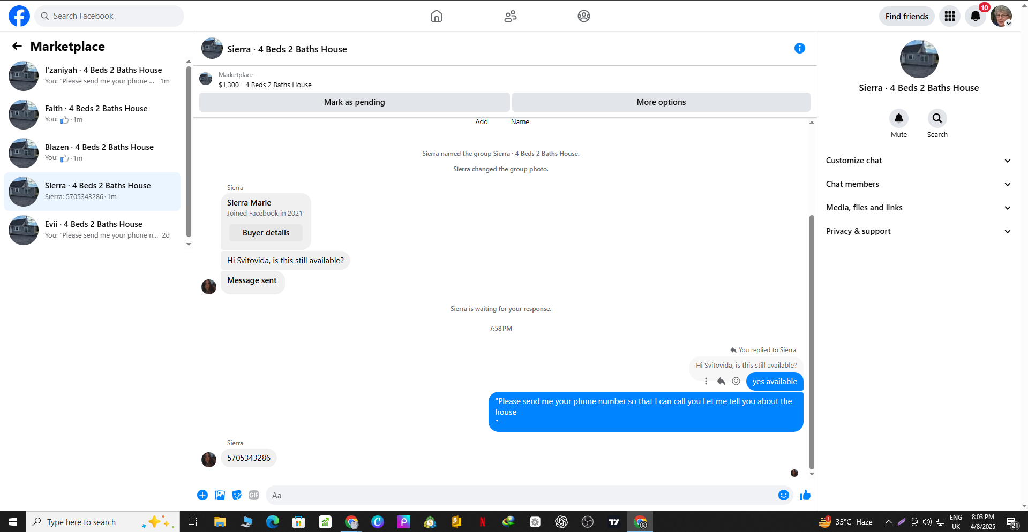Search in conversation magnifier icon
This screenshot has height=532, width=1028.
tap(937, 118)
